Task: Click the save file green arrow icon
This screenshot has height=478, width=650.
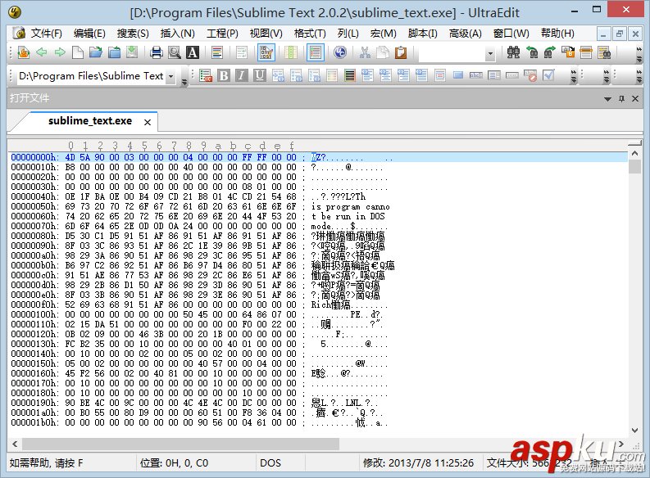Action: coord(132,52)
